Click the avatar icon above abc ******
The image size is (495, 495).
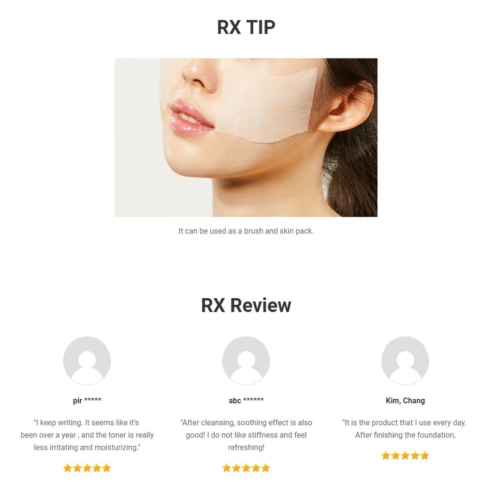click(x=246, y=361)
